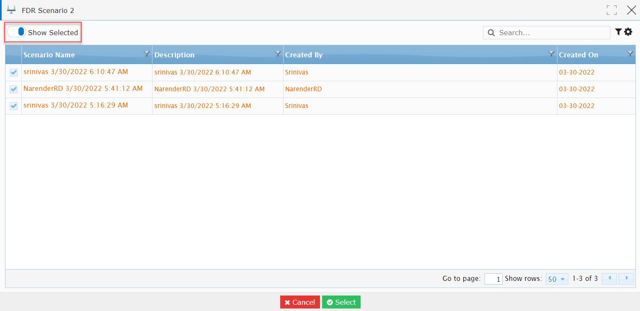This screenshot has height=311, width=640.
Task: Maximize the FDR Scenario 2 dialog
Action: tap(612, 10)
